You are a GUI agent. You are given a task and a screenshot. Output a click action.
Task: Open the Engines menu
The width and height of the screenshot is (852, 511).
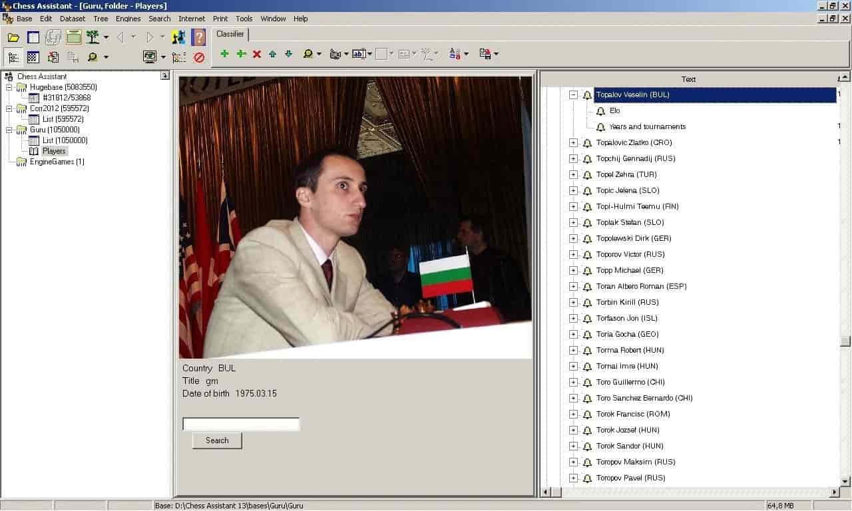[x=128, y=19]
